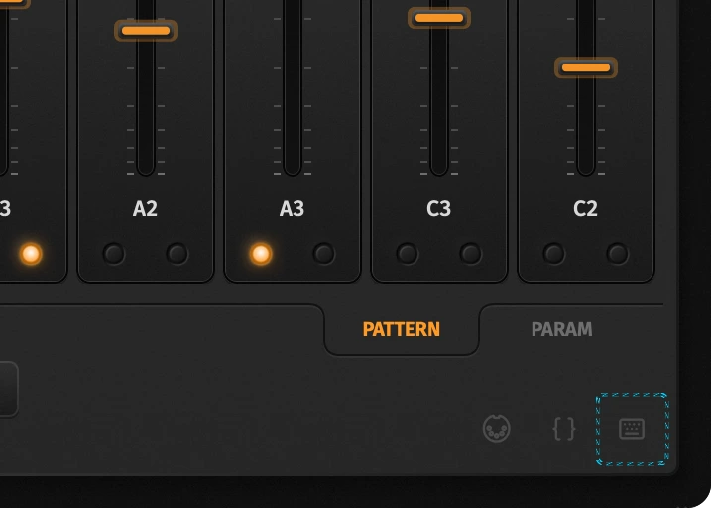Click the C2 channel fader handle
711x508 pixels.
[x=586, y=67]
